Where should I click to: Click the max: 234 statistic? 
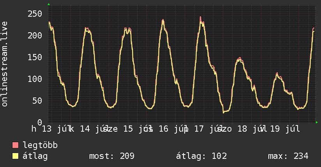[x=288, y=156]
